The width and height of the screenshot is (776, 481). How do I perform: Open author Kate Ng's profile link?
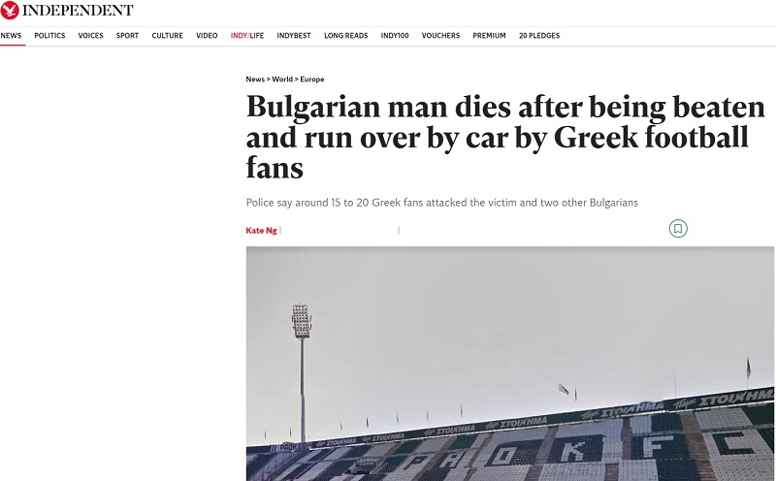pyautogui.click(x=261, y=231)
